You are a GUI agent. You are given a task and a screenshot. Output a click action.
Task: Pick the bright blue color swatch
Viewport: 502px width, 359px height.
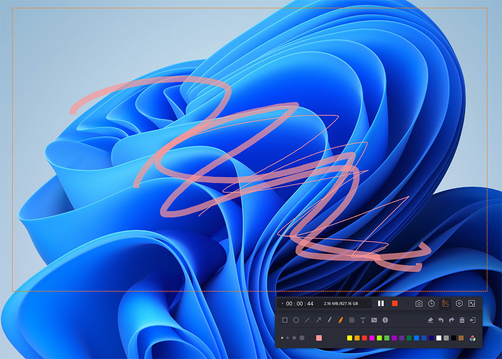pos(417,338)
